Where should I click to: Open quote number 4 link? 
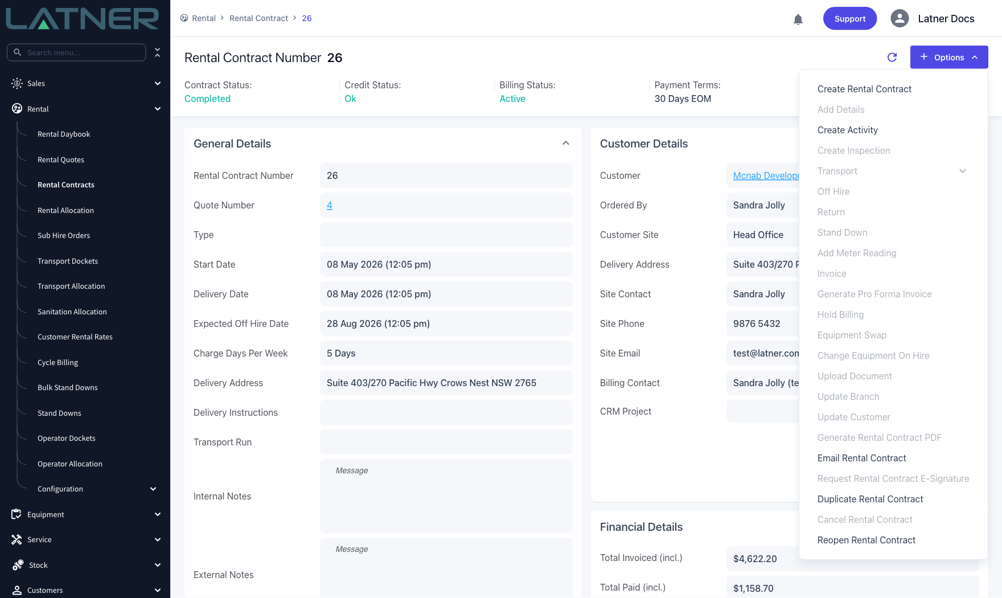click(x=330, y=205)
